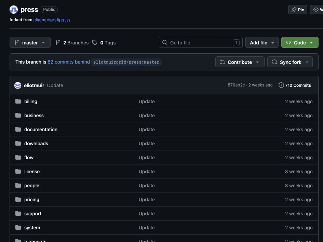Click the branch icon beside 2 Branches

pos(58,42)
